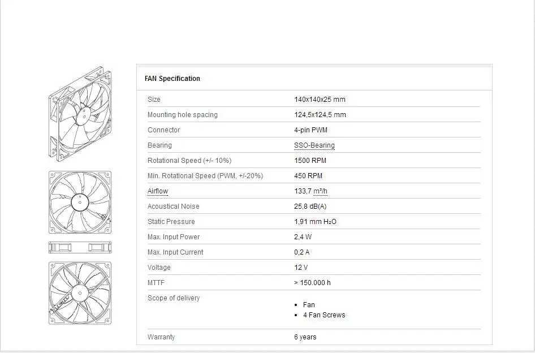Select the 450 RPM value
Image resolution: width=535 pixels, height=353 pixels.
click(x=308, y=176)
